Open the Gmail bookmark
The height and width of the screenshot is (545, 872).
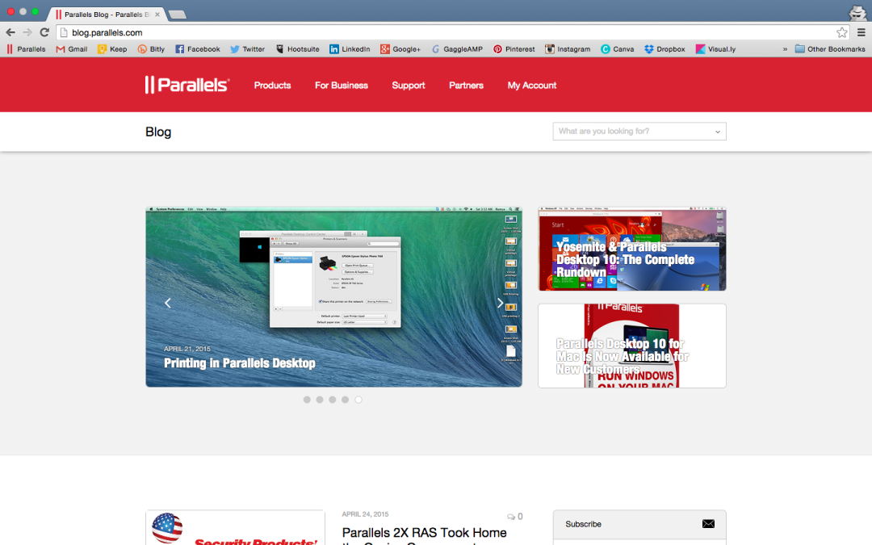[72, 49]
